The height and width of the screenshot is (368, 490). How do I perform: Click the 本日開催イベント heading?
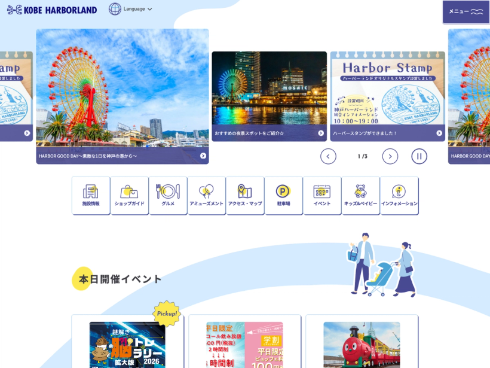[x=120, y=279]
